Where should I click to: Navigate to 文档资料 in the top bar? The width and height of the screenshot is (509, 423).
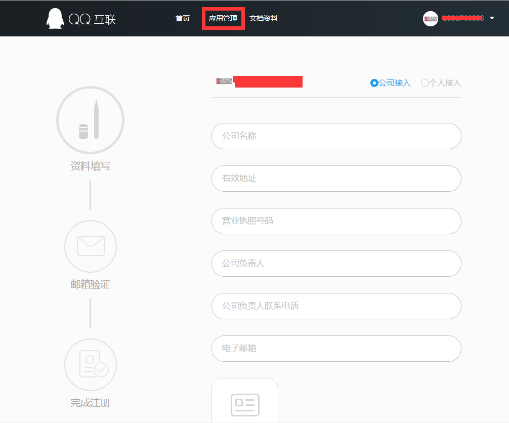click(x=263, y=18)
